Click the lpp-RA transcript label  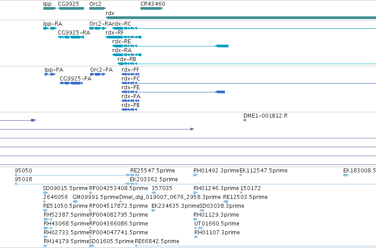tap(53, 24)
